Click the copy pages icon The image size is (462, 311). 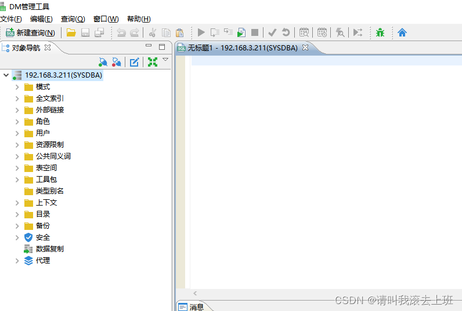(166, 32)
